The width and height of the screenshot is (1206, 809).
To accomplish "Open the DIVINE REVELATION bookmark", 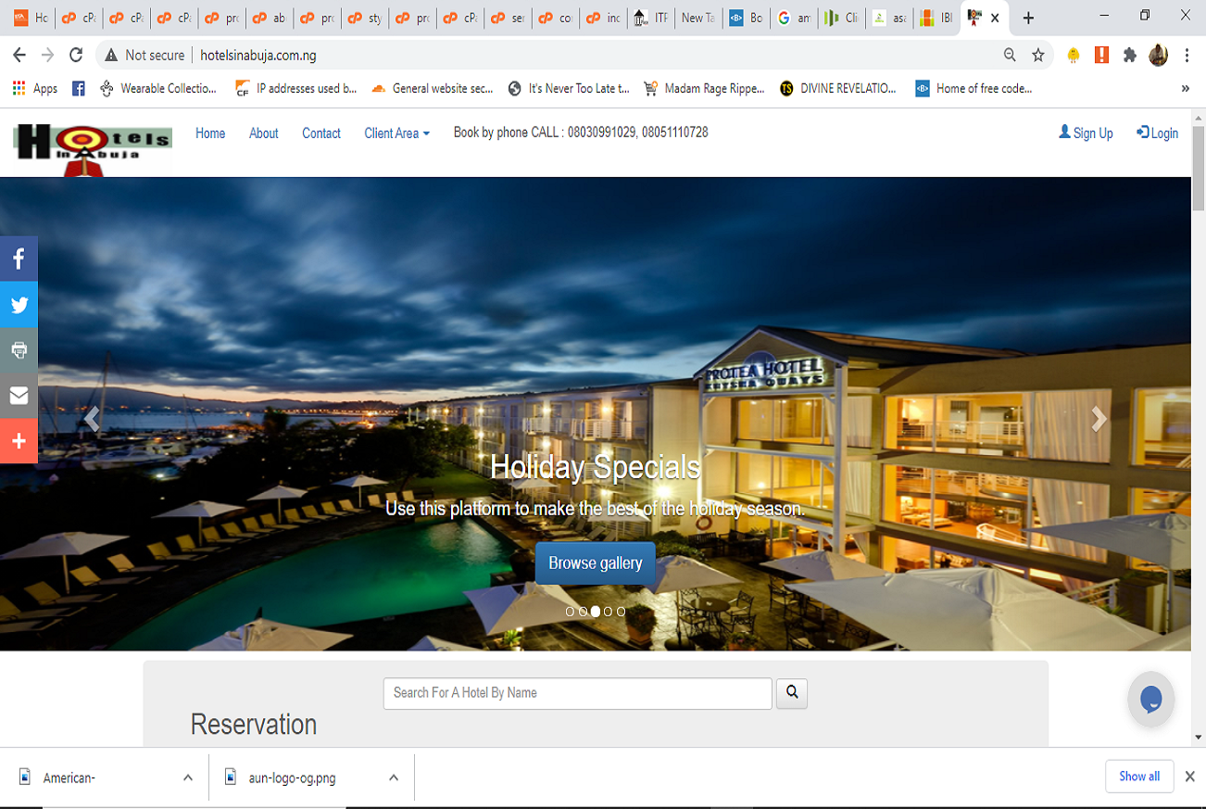I will [x=839, y=89].
